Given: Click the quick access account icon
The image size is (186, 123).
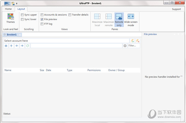Looking at the screenshot, I should pos(13,3).
